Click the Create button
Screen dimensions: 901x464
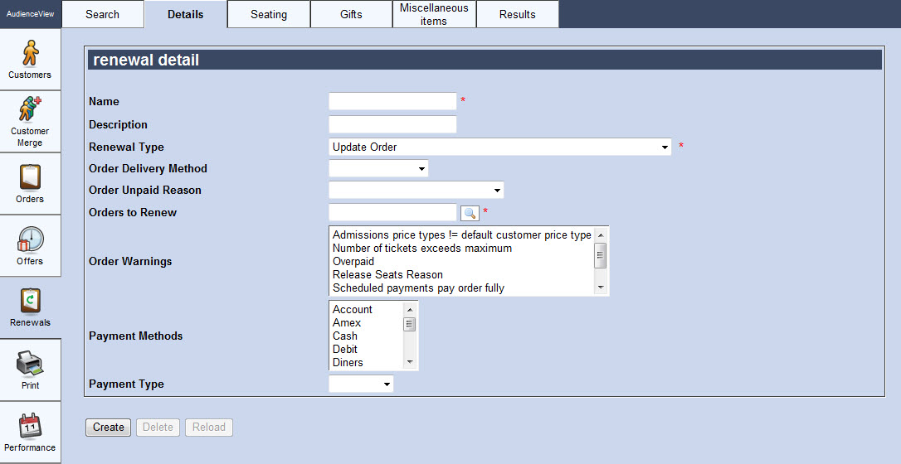tap(109, 428)
